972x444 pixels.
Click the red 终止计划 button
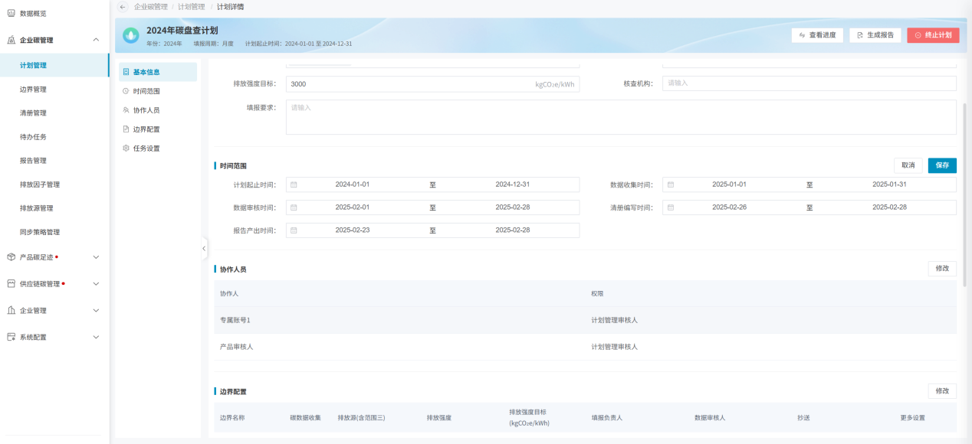point(932,35)
